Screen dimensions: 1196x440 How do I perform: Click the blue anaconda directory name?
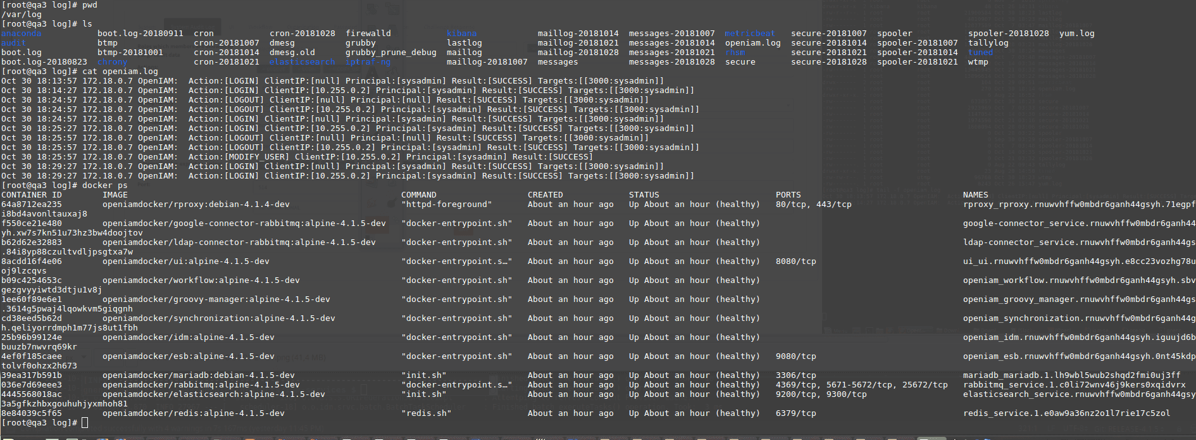[21, 34]
